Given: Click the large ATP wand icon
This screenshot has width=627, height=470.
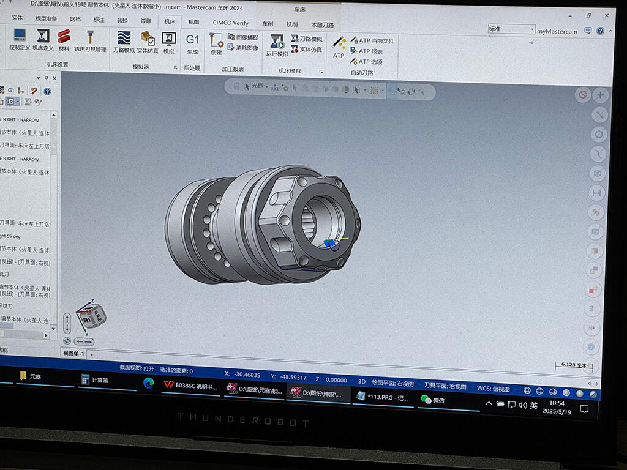Looking at the screenshot, I should click(x=339, y=48).
